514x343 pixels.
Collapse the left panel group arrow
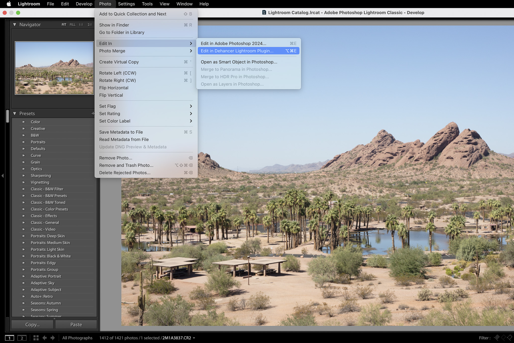coord(3,176)
